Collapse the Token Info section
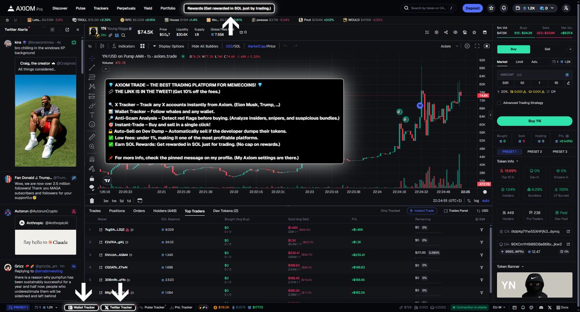 [508, 161]
